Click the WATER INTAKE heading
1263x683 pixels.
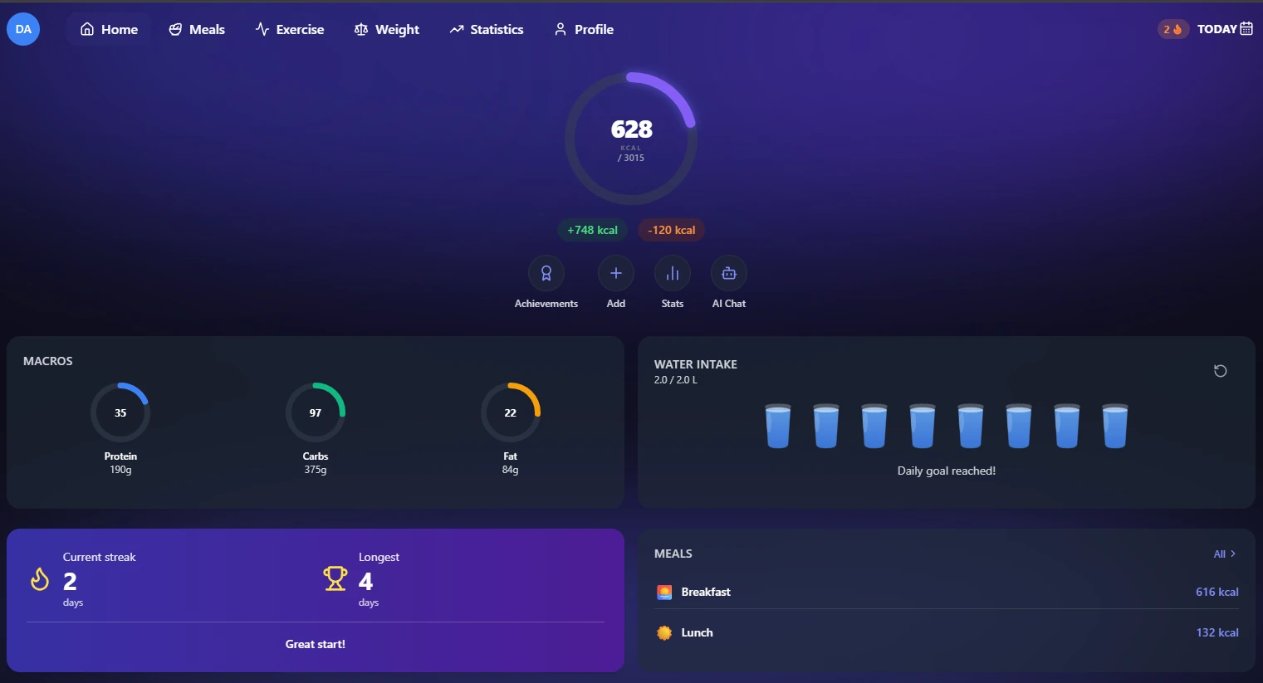[x=696, y=364]
